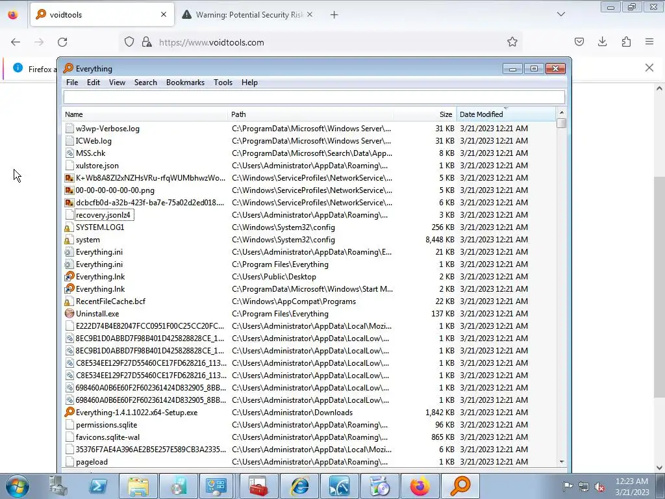The image size is (665, 499).
Task: Click Everything.ini icon in Program Files\Everything
Action: 69,264
